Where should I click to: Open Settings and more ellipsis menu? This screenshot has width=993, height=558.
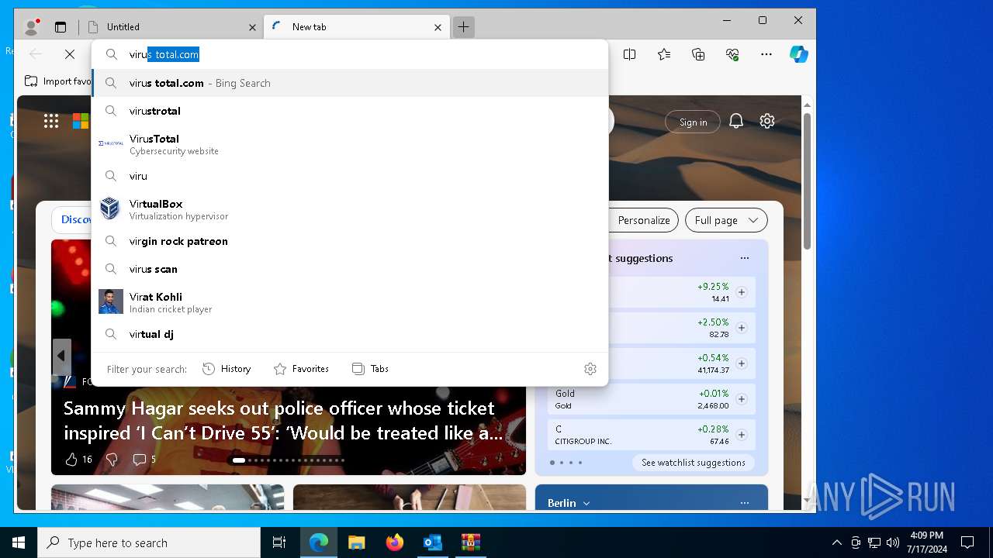(766, 54)
